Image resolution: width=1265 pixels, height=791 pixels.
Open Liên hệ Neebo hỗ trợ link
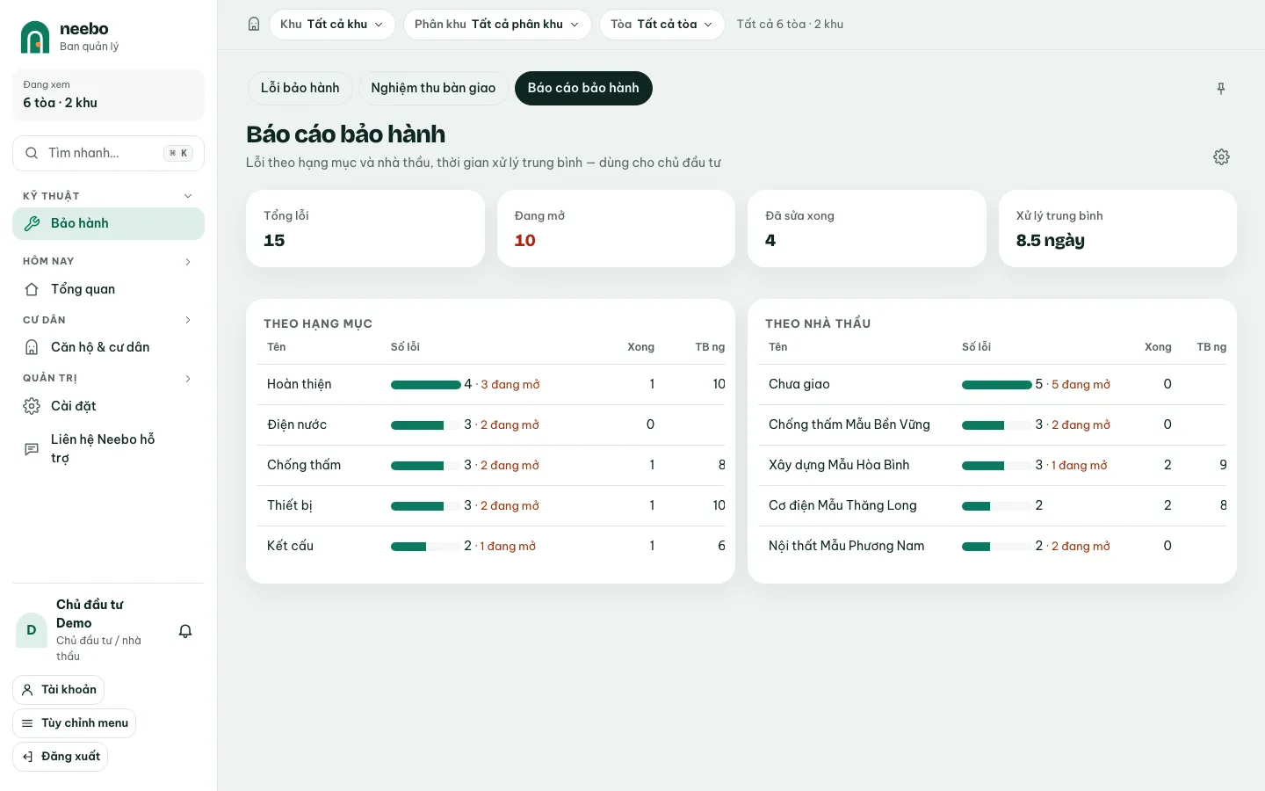pos(108,449)
